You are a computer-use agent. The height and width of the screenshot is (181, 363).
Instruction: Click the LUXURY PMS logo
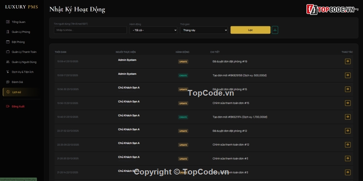(21, 7)
